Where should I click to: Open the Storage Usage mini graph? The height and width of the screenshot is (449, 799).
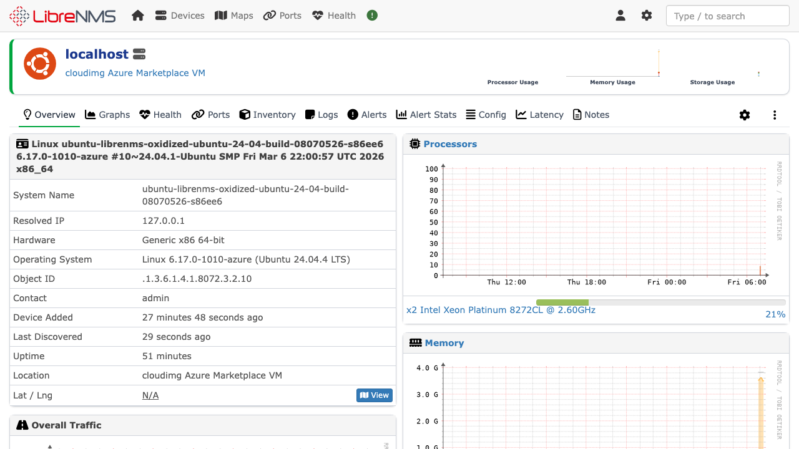click(712, 67)
